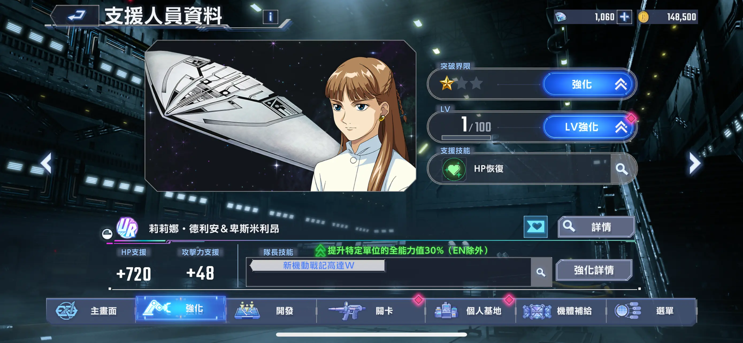
Task: Toggle the small circular icon beside UR
Action: (x=107, y=234)
